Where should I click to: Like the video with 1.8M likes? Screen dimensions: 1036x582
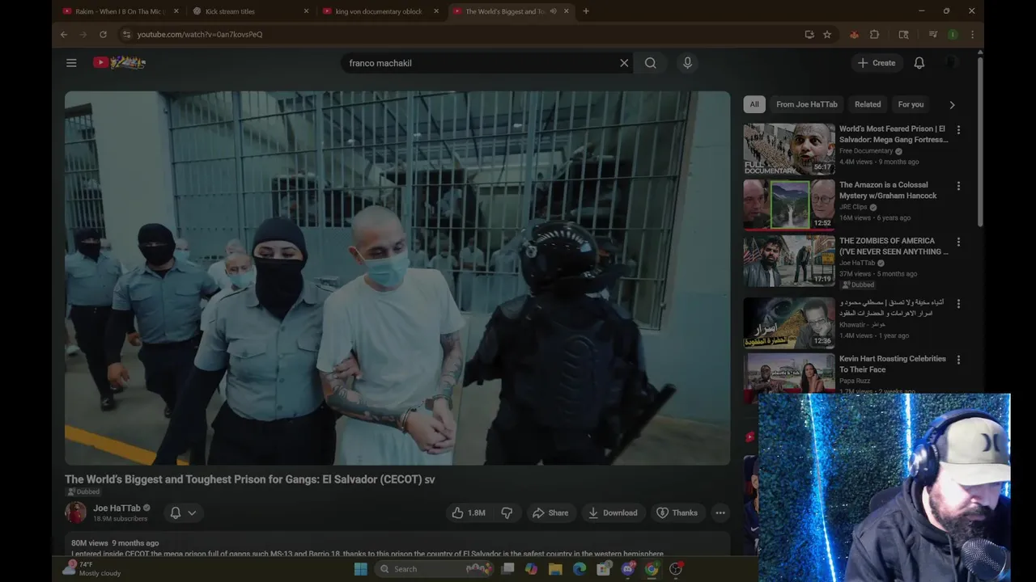(x=469, y=512)
